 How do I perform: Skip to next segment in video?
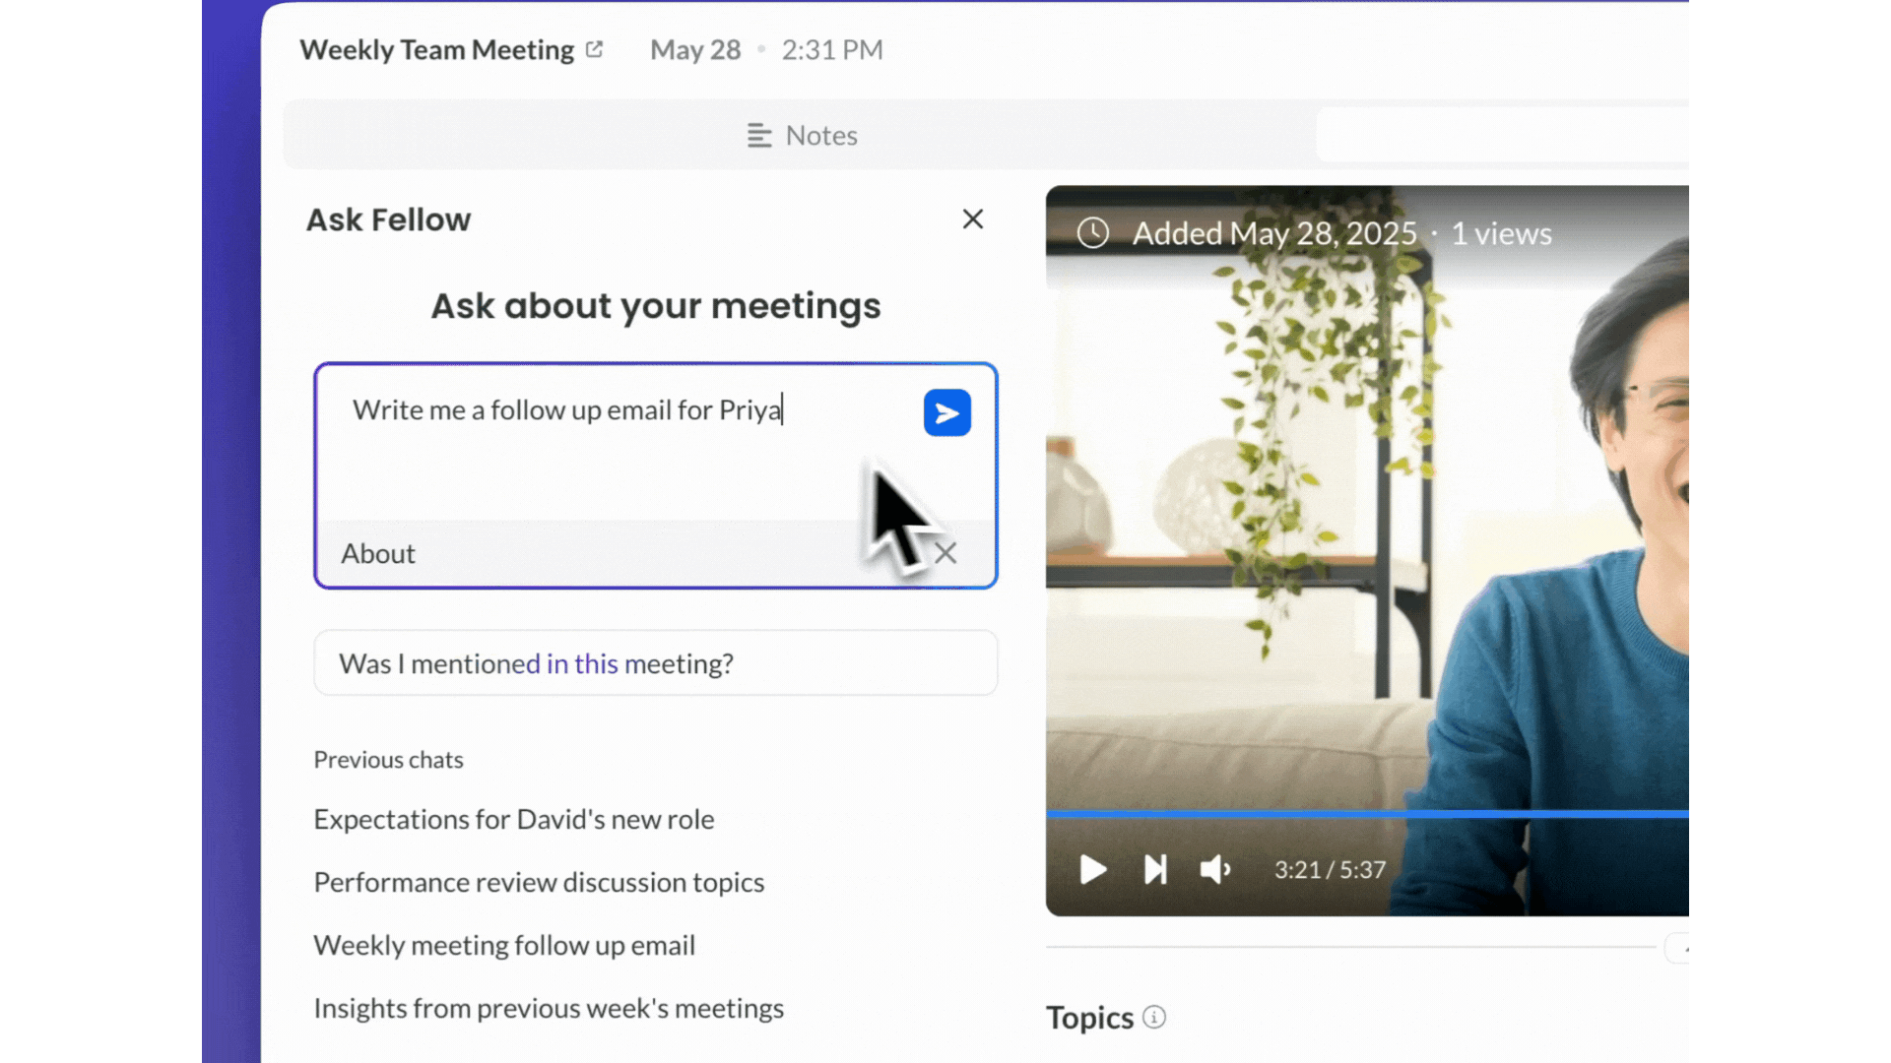pos(1154,870)
